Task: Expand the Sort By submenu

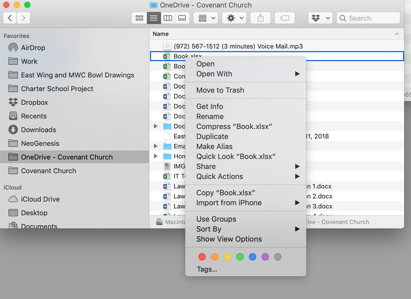Action: [x=246, y=229]
